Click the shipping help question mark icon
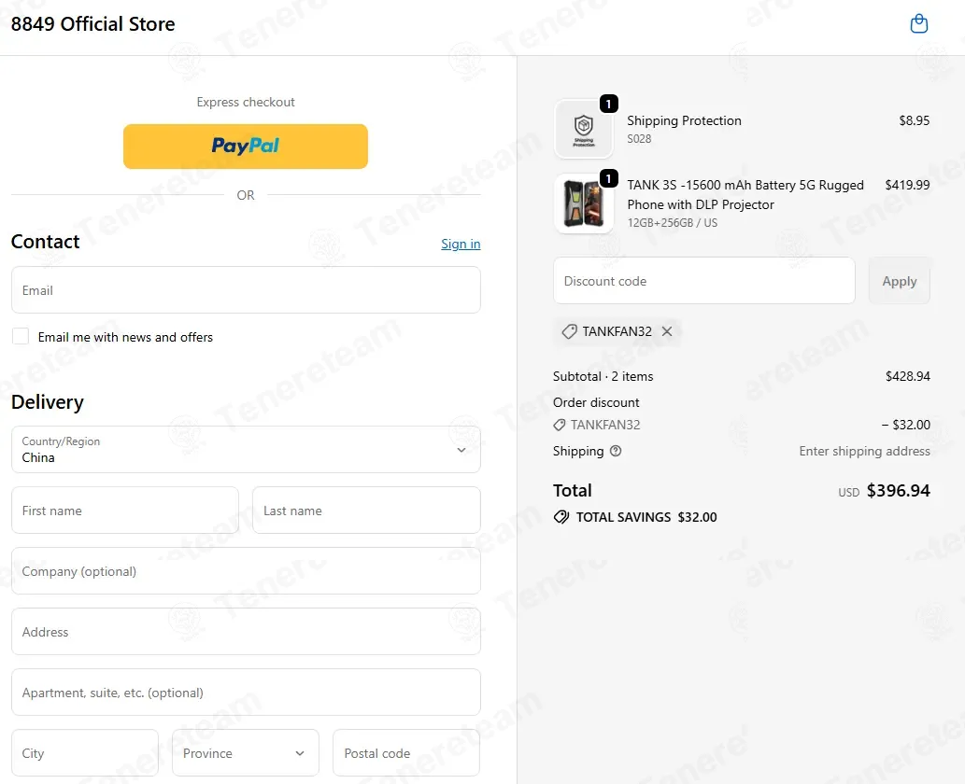Viewport: 965px width, 784px height. (x=616, y=451)
